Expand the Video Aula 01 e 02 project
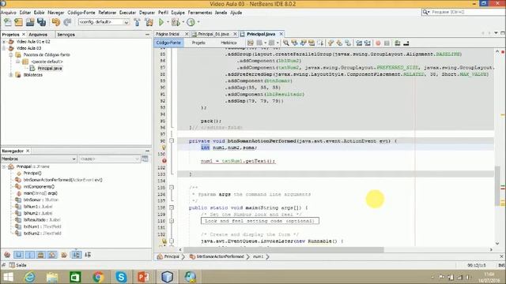 (x=4, y=42)
